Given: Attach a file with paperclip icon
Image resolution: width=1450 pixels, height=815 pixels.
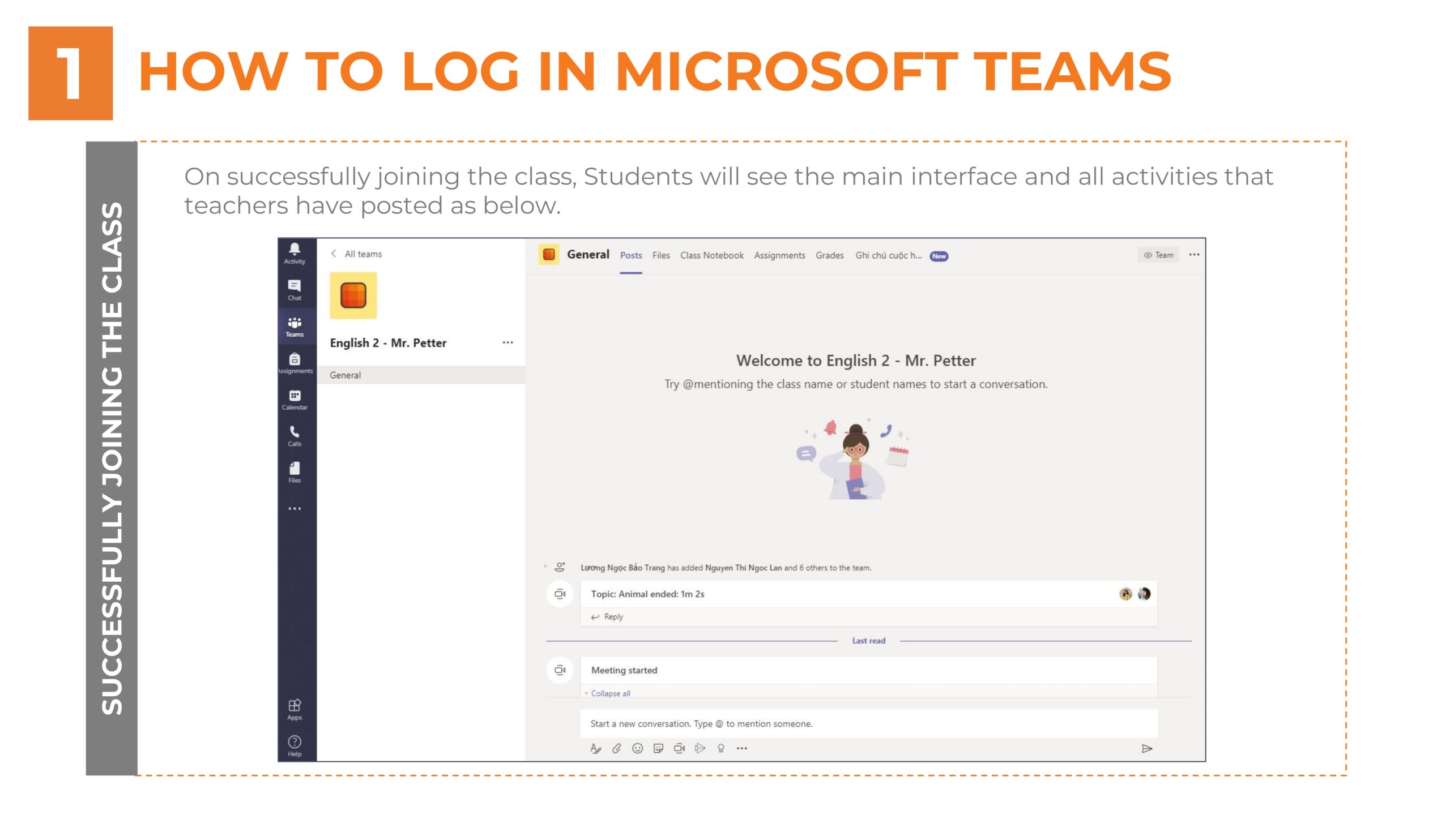Looking at the screenshot, I should pyautogui.click(x=616, y=748).
